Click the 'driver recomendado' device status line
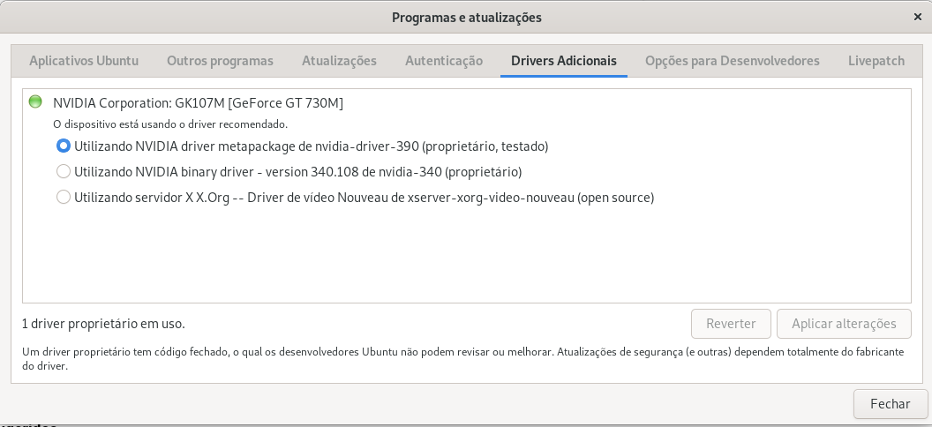 pyautogui.click(x=170, y=124)
